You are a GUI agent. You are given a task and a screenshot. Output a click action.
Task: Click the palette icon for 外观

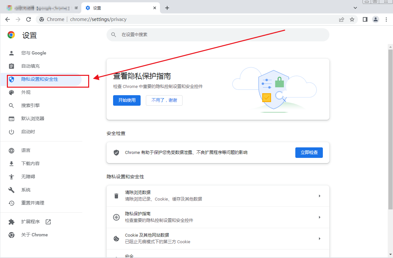tap(11, 92)
